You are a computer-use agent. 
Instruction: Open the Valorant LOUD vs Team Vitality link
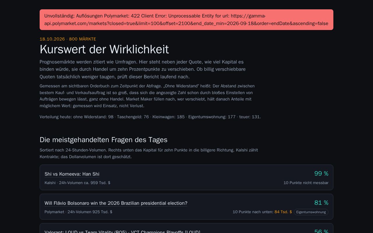[x=122, y=232]
